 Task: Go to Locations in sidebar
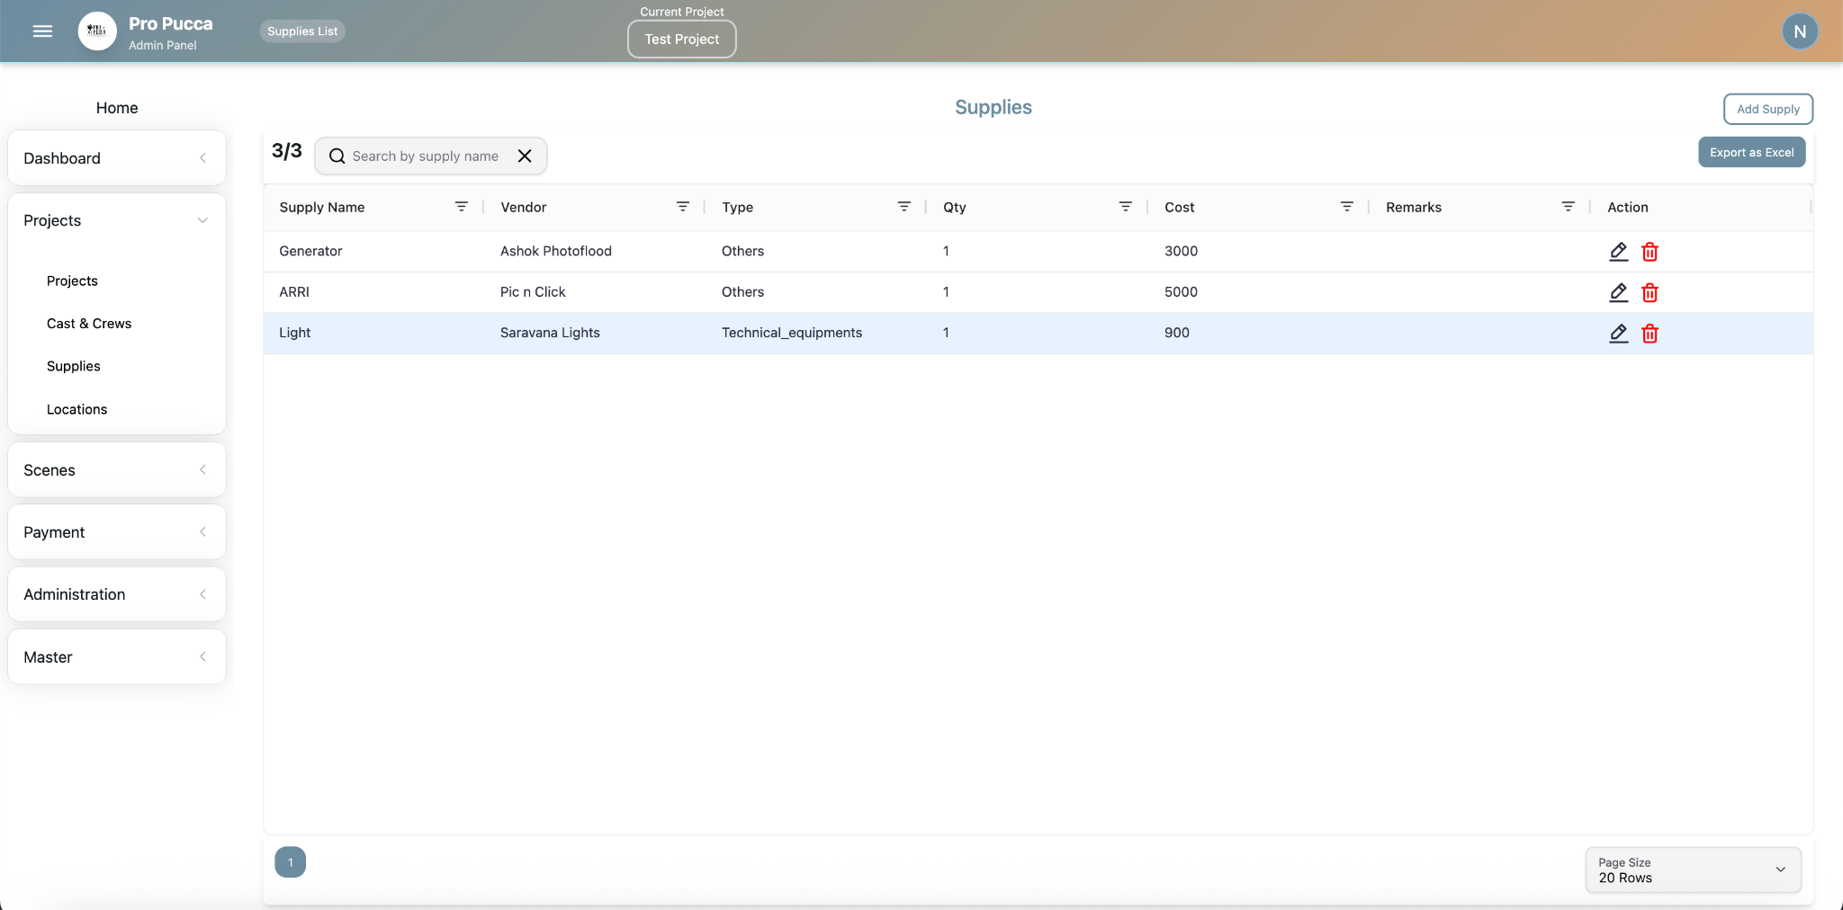(x=76, y=409)
